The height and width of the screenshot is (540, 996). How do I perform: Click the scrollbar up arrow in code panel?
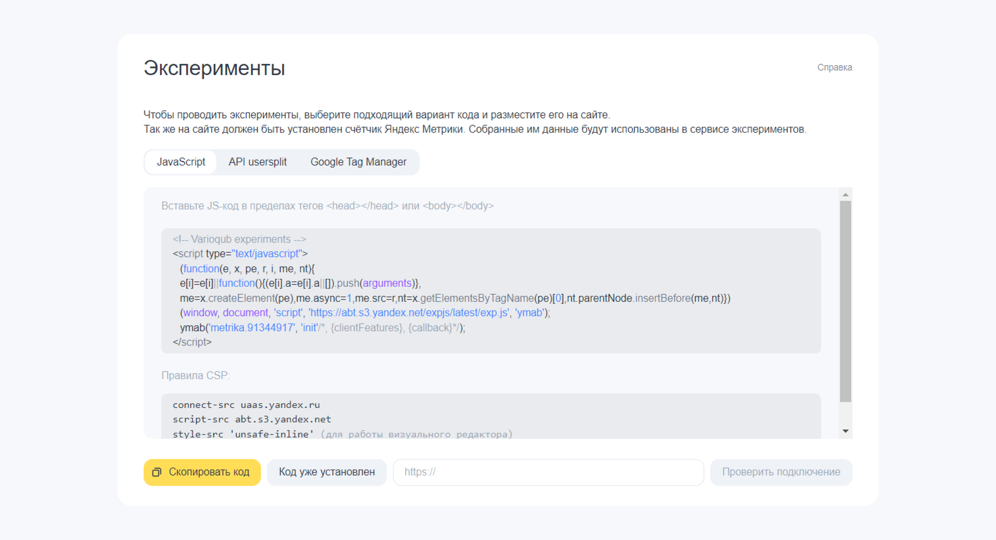pos(846,195)
